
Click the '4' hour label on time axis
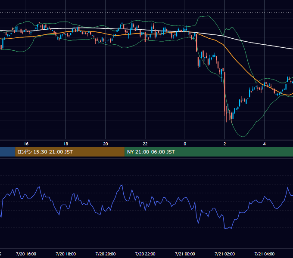pyautogui.click(x=265, y=144)
